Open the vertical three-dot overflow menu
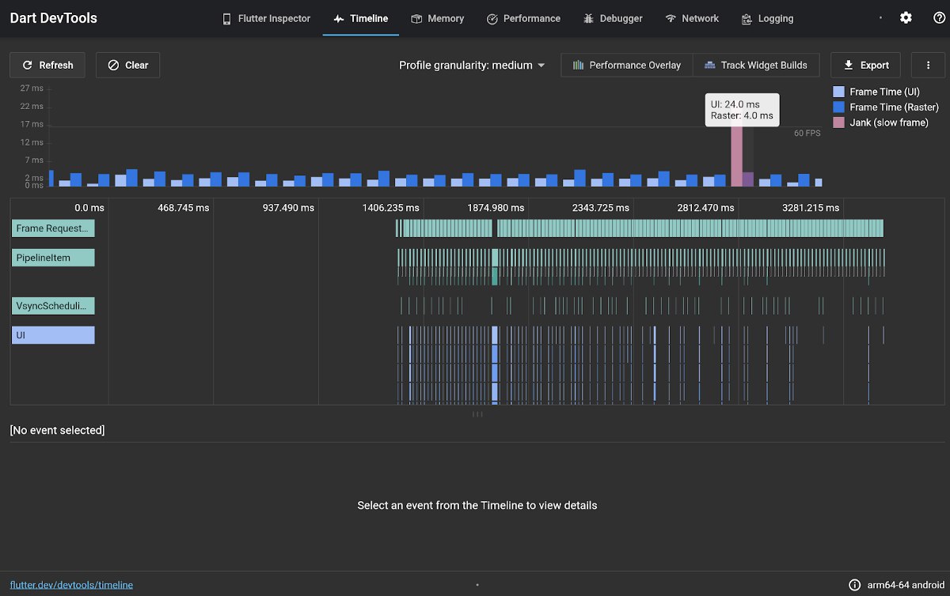 (x=928, y=65)
